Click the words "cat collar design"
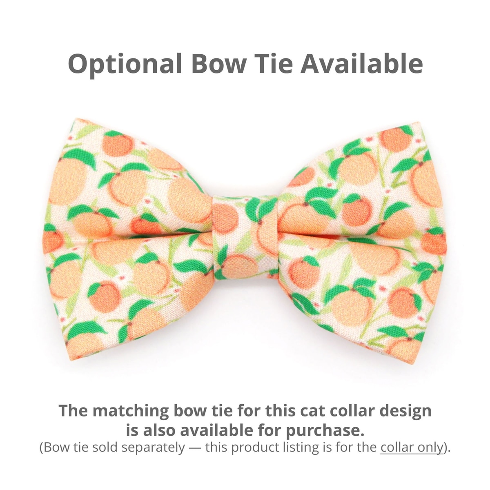 (x=363, y=410)
